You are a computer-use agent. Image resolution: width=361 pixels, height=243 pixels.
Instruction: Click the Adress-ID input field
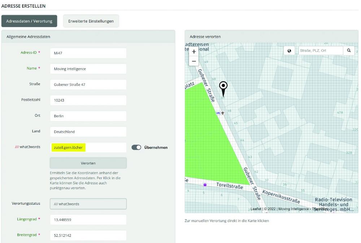(x=88, y=53)
